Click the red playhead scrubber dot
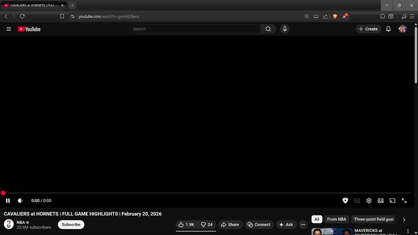This screenshot has width=418, height=235. coord(3,193)
